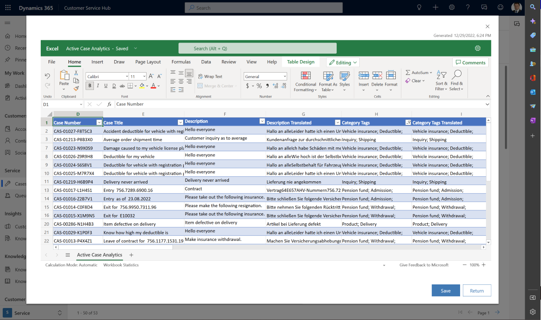Toggle bottom vertical alignment
Image resolution: width=541 pixels, height=320 pixels.
[x=189, y=73]
